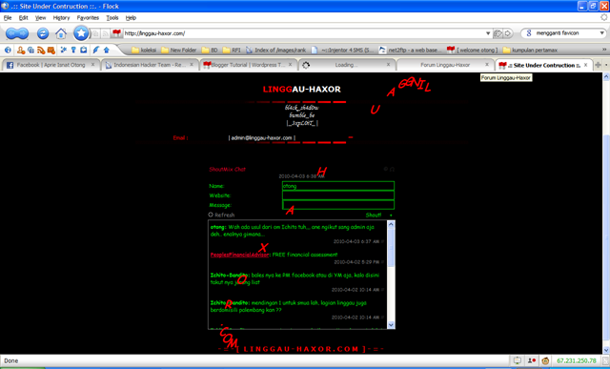Click the Shout! button in chat
The width and height of the screenshot is (610, 369).
point(374,215)
